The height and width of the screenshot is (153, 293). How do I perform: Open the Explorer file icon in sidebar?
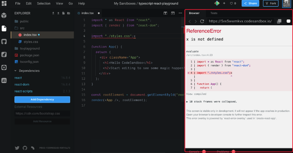tap(4, 29)
